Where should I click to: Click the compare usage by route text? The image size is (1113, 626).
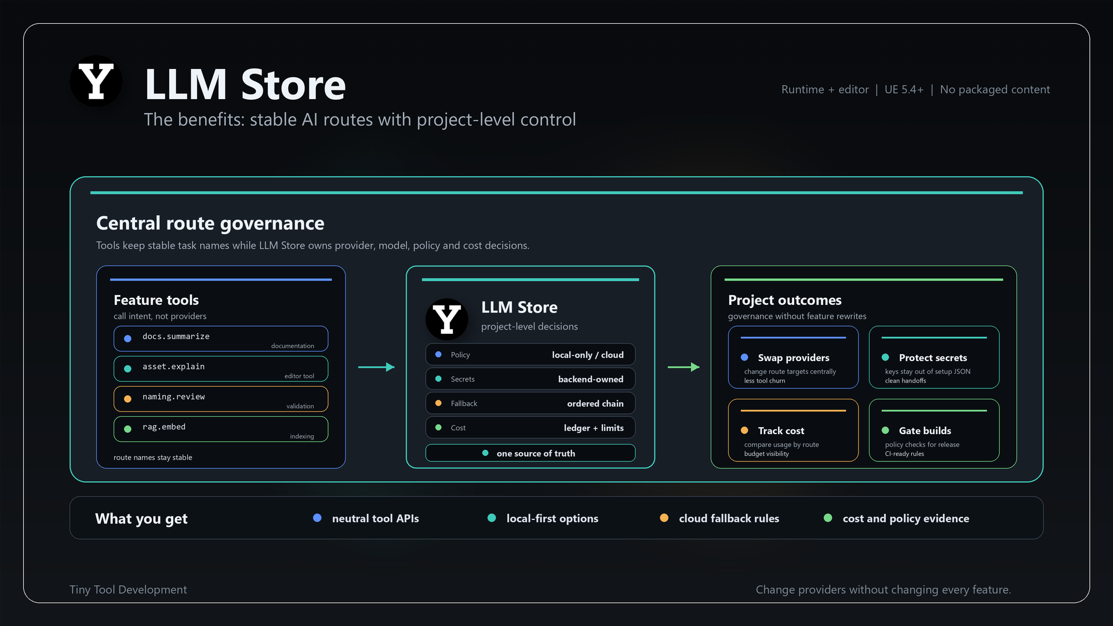[781, 445]
